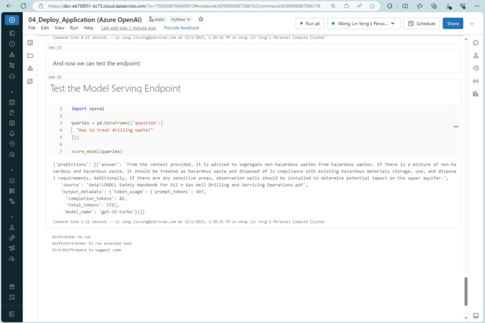Click the blue Share button

(453, 23)
